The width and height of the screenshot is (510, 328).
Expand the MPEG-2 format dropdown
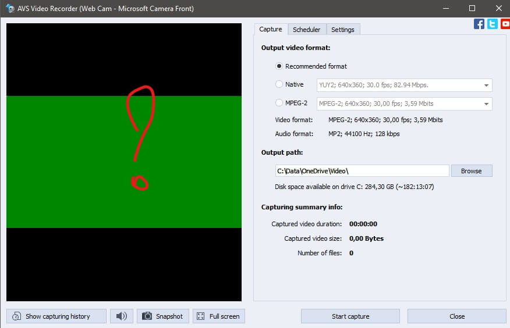point(486,104)
